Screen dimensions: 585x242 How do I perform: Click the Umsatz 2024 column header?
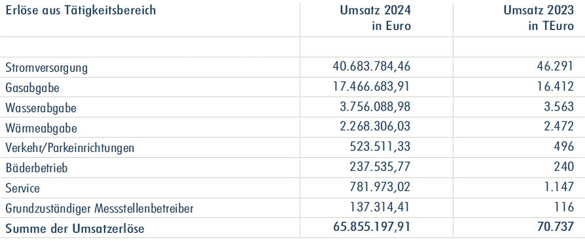tap(375, 18)
